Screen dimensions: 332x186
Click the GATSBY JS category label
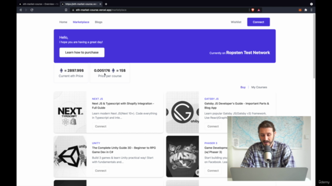point(211,99)
